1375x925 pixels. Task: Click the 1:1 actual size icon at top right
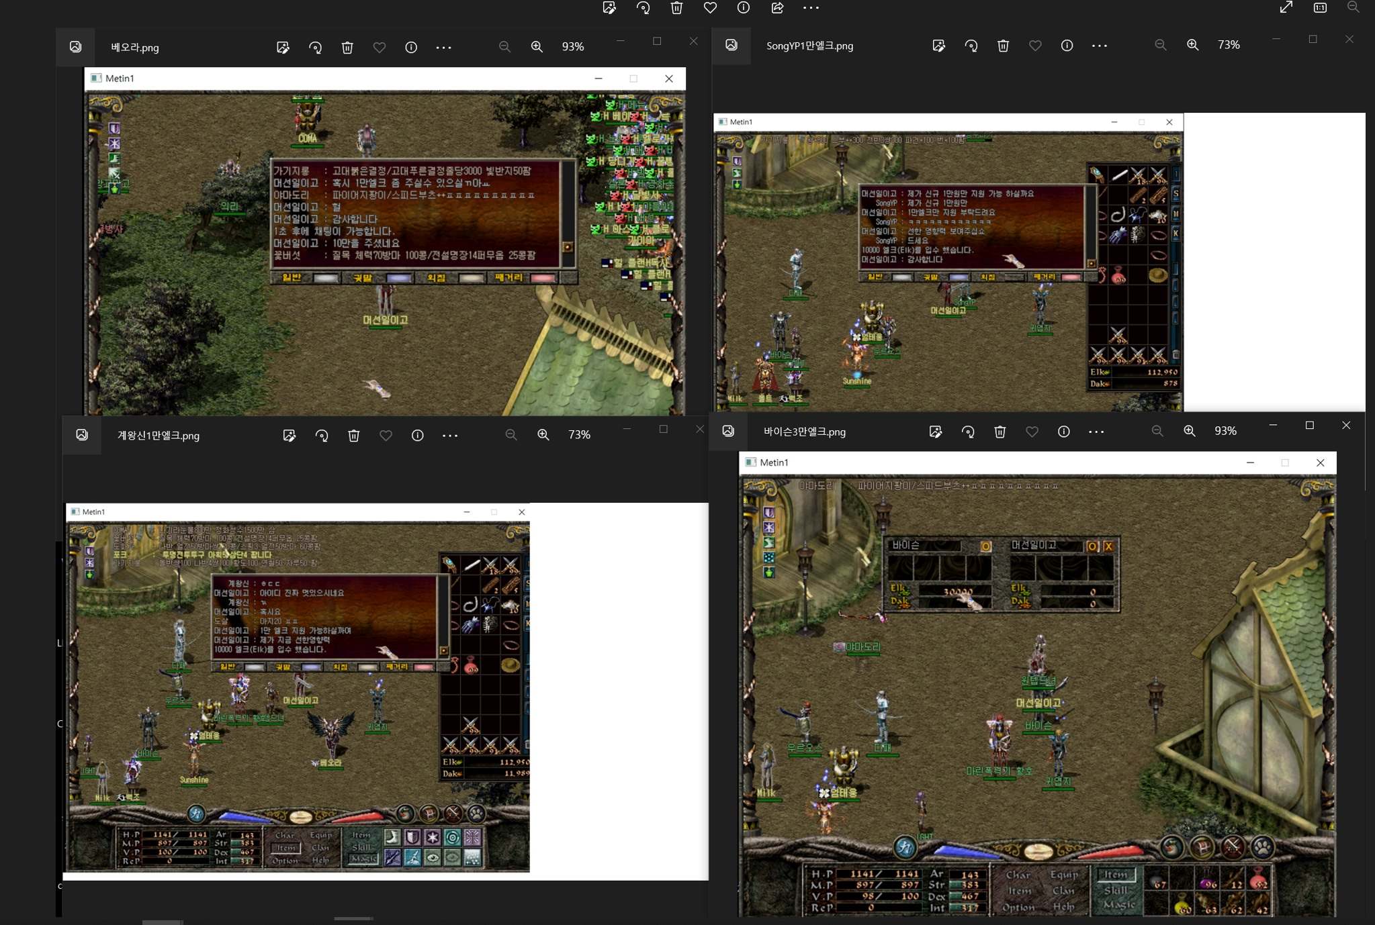pos(1320,7)
